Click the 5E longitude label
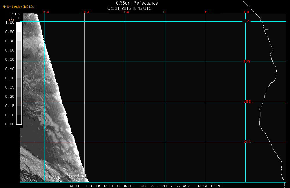The image size is (290, 188). (x=207, y=12)
